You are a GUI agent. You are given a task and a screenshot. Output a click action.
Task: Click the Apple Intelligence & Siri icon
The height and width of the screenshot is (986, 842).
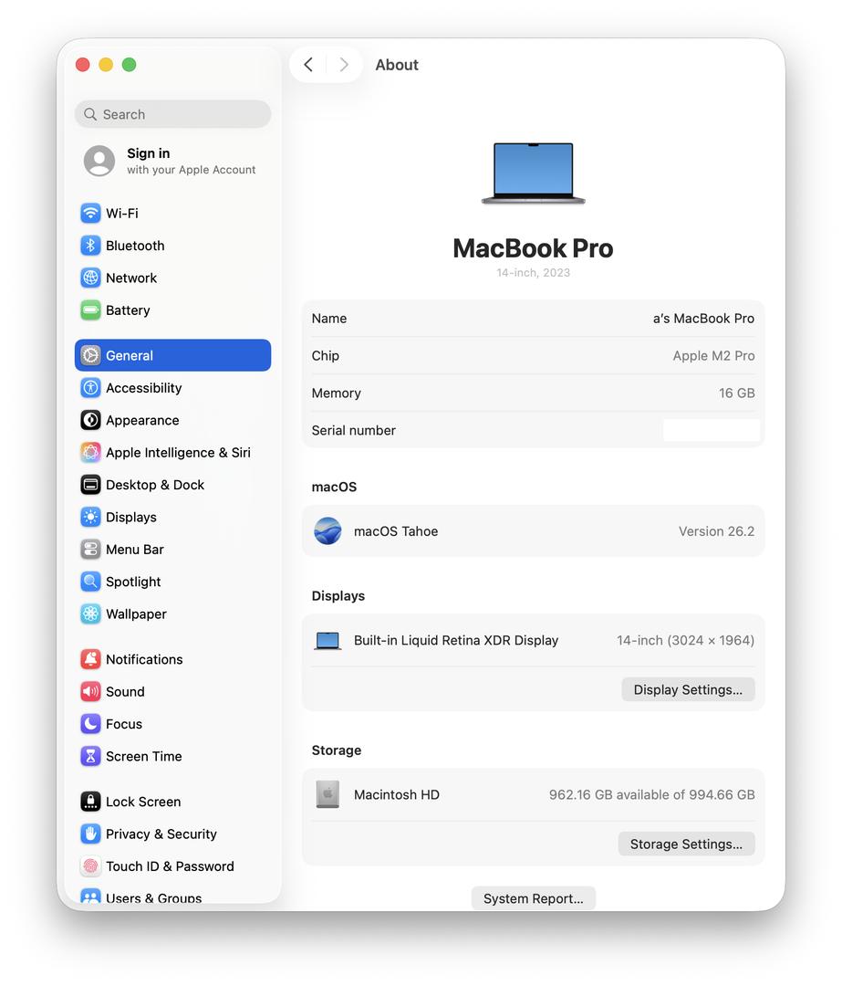pyautogui.click(x=90, y=452)
